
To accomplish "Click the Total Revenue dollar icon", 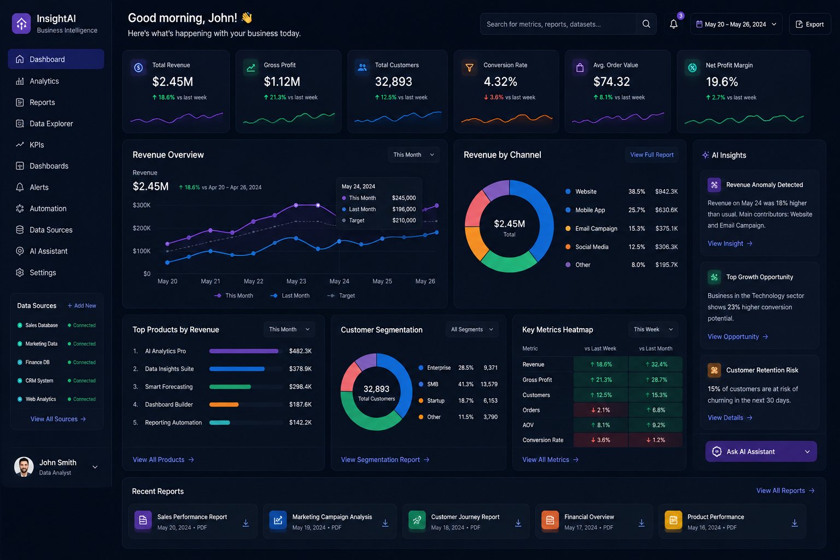I will (x=138, y=67).
